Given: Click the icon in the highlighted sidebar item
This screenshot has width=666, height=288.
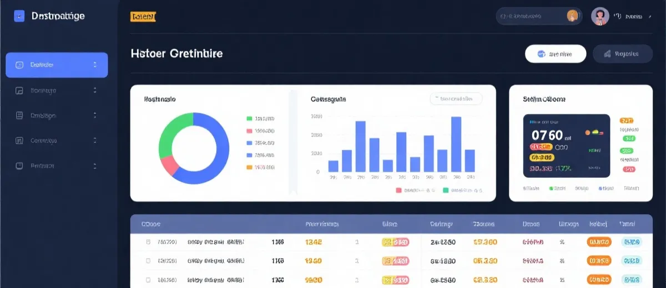Looking at the screenshot, I should pos(19,65).
